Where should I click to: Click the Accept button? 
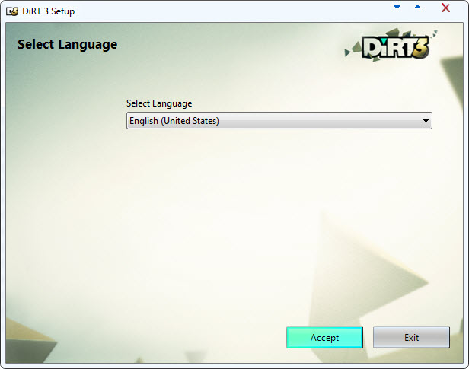tap(324, 337)
